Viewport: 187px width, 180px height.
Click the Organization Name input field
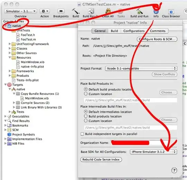tap(144, 143)
